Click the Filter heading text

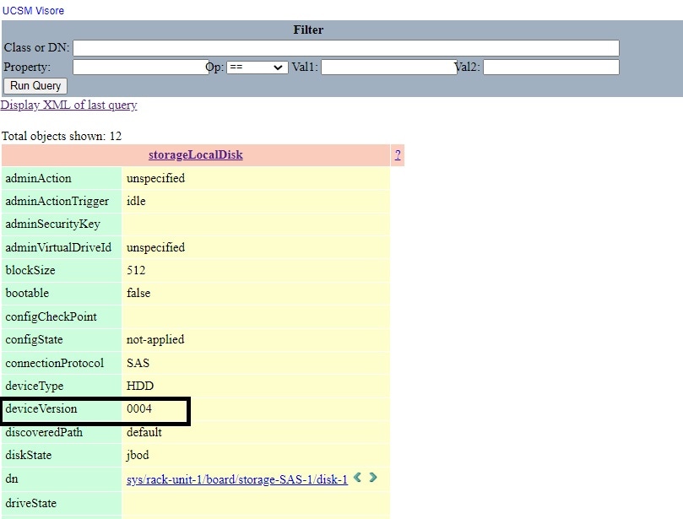[308, 30]
